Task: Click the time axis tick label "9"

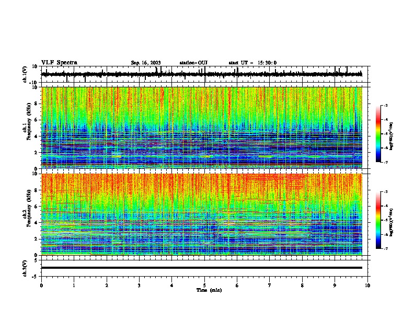Action: pyautogui.click(x=335, y=285)
